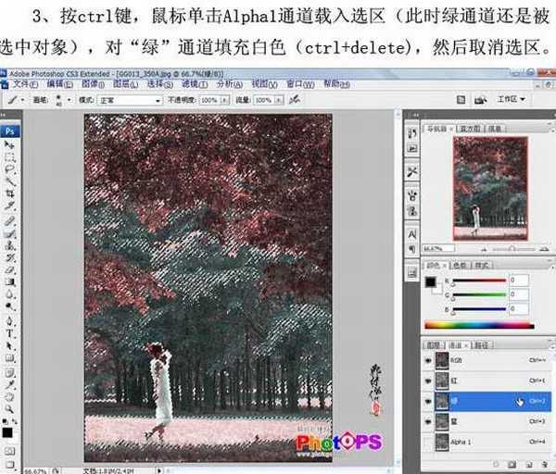Select the Type (T) tool
The width and height of the screenshot is (556, 474).
pyautogui.click(x=9, y=332)
